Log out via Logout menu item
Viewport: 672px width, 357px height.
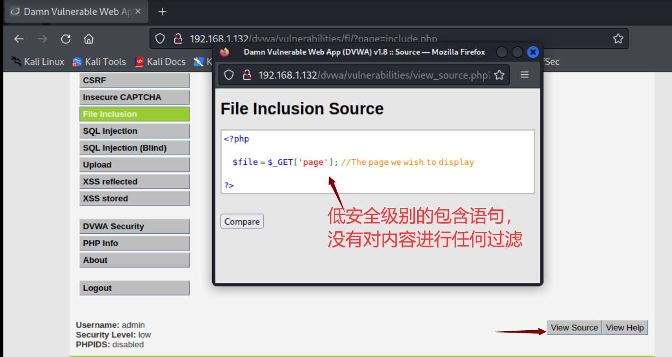click(x=135, y=288)
